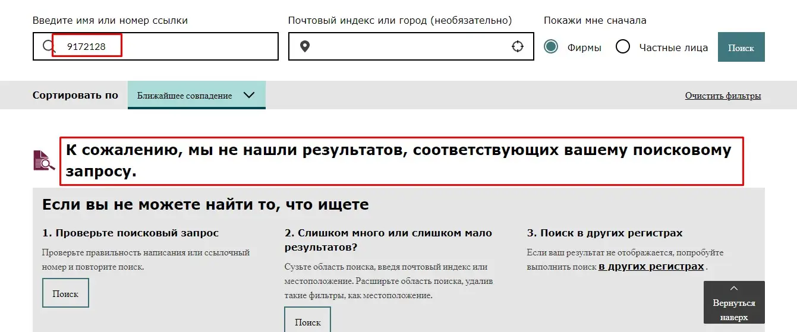Viewport: 797px width, 332px height.
Task: Open the в других регистрах link
Action: pos(651,267)
